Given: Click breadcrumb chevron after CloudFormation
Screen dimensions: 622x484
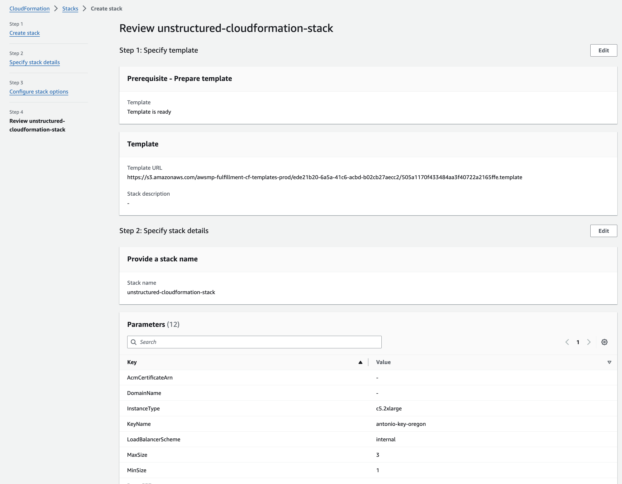Looking at the screenshot, I should pyautogui.click(x=56, y=9).
